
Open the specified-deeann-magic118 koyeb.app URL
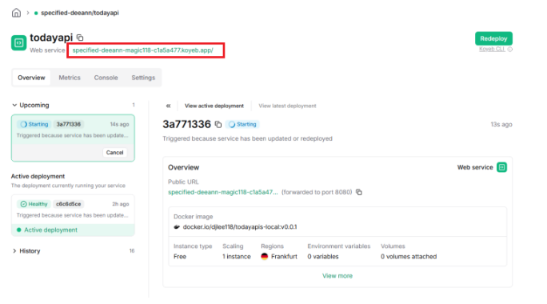click(x=142, y=50)
